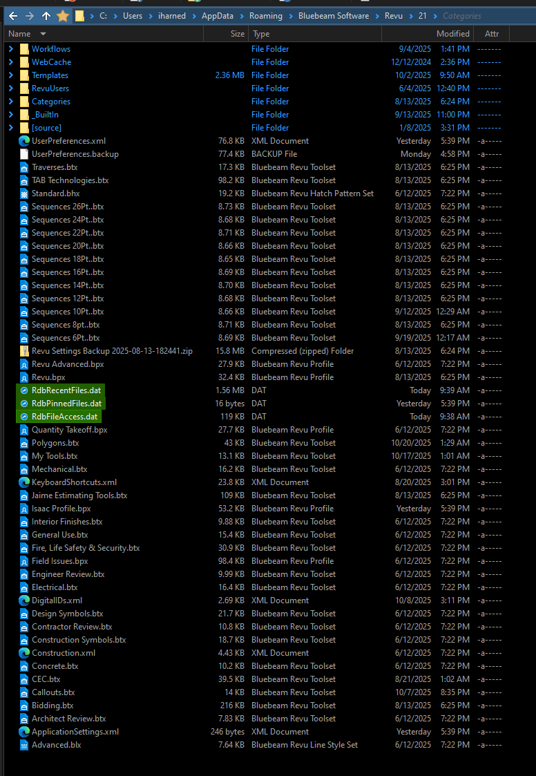The width and height of the screenshot is (536, 776).
Task: Open the Name column sort dropdown arrow
Action: pyautogui.click(x=43, y=34)
